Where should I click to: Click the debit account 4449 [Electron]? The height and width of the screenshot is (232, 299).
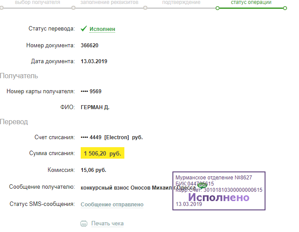[112, 137]
